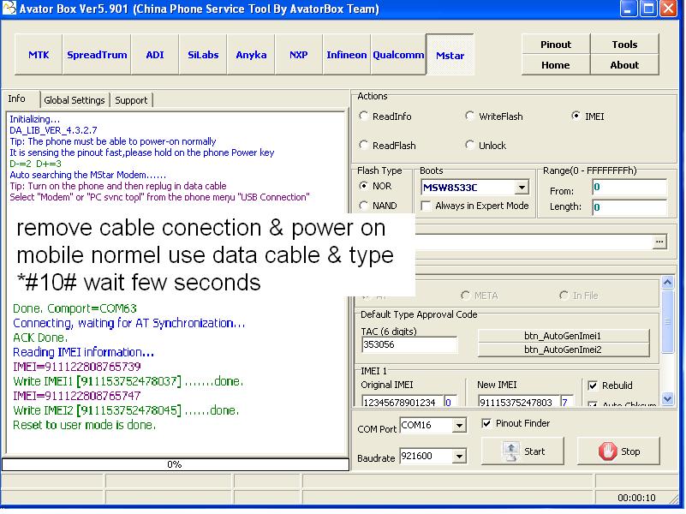Minimize the Avator Box window

628,9
